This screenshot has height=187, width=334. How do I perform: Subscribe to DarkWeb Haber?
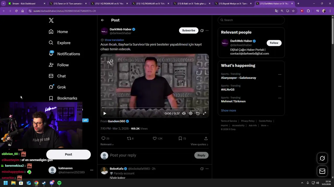pyautogui.click(x=189, y=30)
